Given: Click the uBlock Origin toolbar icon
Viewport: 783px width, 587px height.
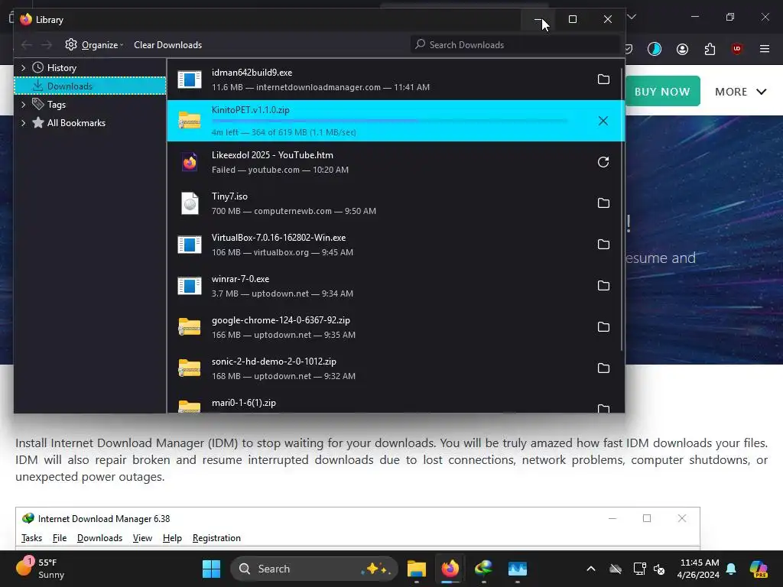Looking at the screenshot, I should [736, 49].
